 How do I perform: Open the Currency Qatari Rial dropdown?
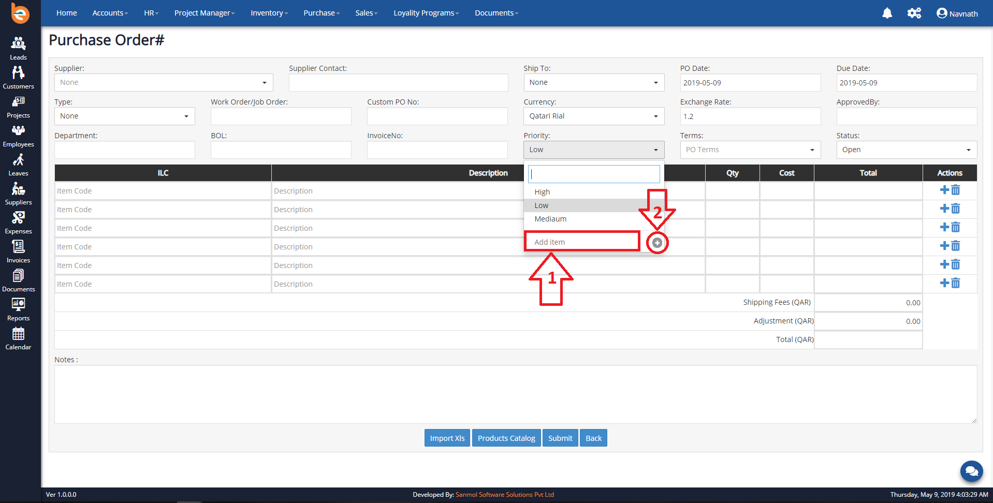[594, 116]
